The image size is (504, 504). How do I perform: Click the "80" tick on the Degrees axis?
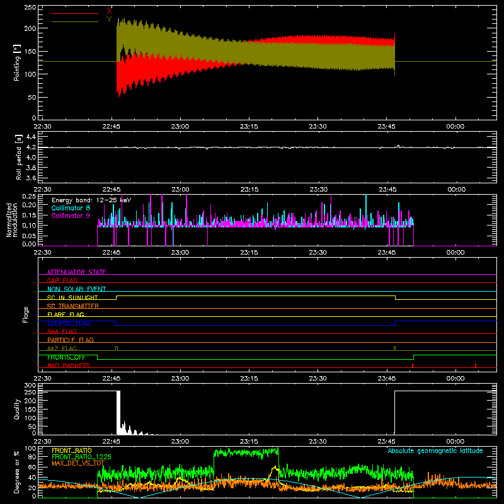coord(32,457)
